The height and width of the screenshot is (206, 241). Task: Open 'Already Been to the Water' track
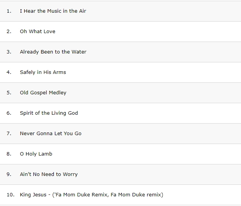(53, 52)
